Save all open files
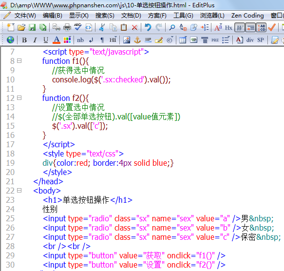284x271 pixels. click(x=43, y=28)
